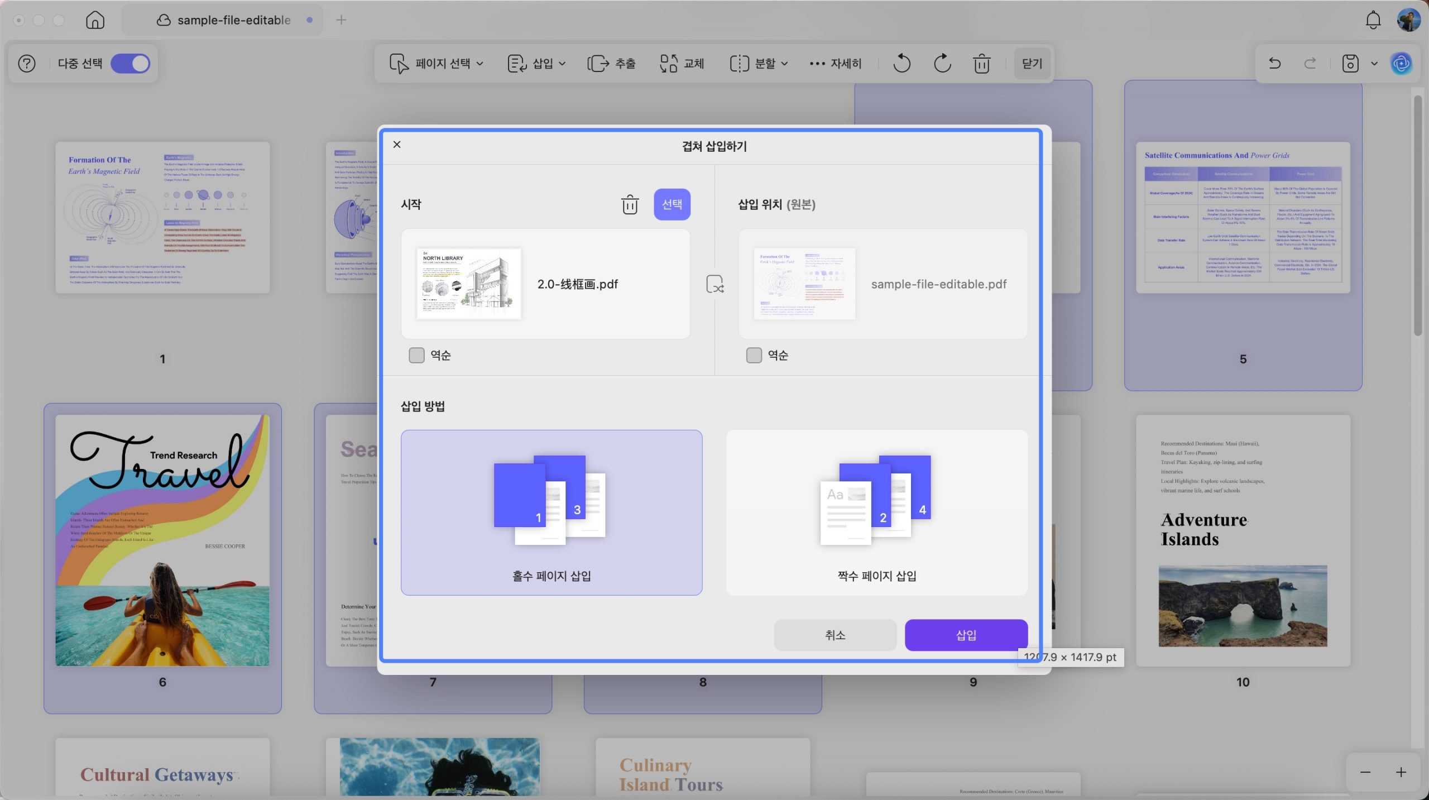Open the user profile avatar
The height and width of the screenshot is (800, 1429).
(1408, 20)
